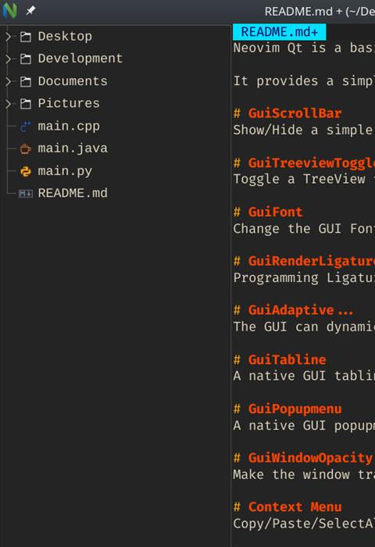
Task: Click the C++ file icon beside main.cpp
Action: (26, 126)
